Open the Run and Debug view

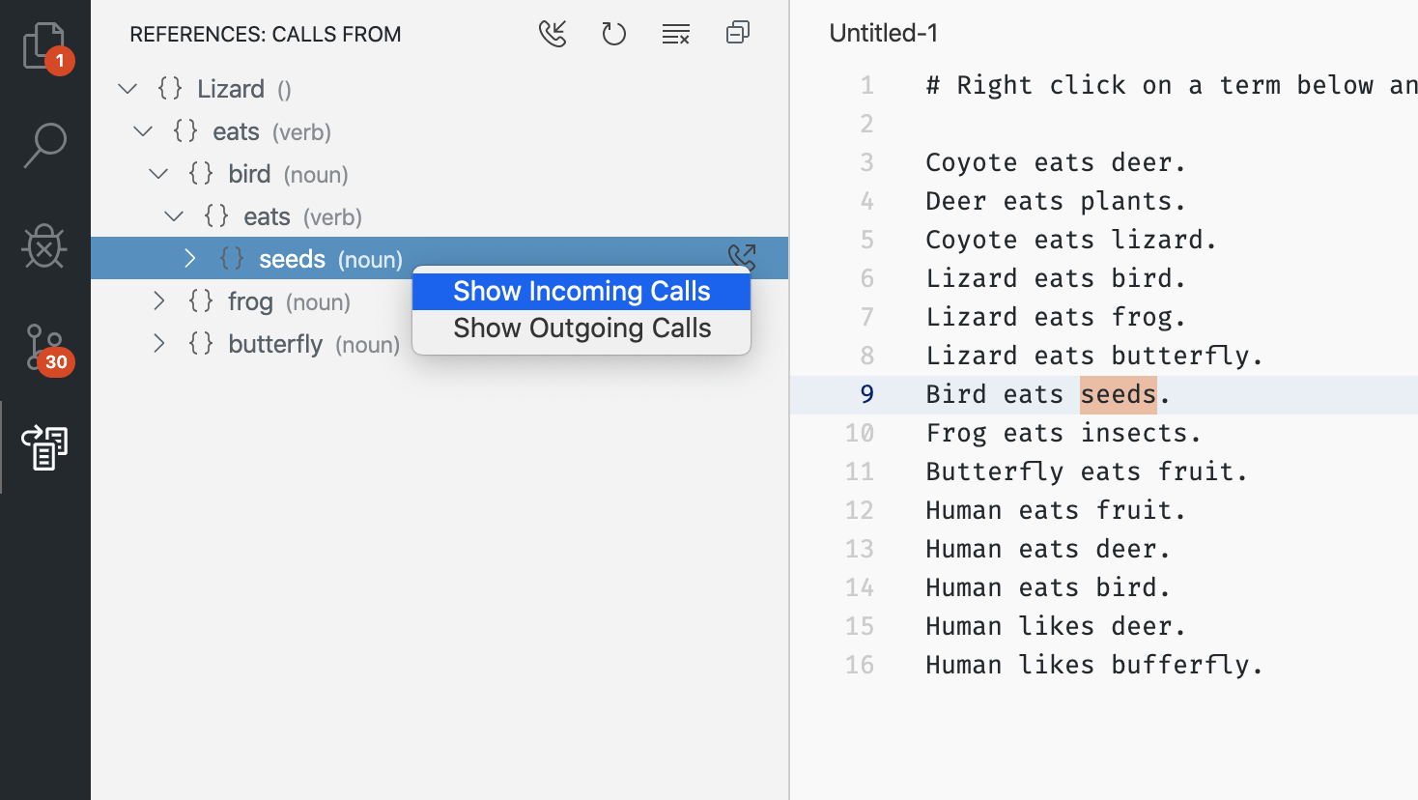45,246
